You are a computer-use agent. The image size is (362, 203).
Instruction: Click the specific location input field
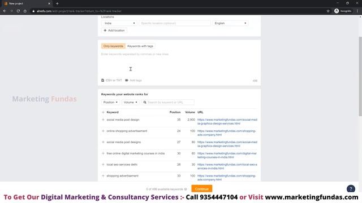(x=175, y=23)
